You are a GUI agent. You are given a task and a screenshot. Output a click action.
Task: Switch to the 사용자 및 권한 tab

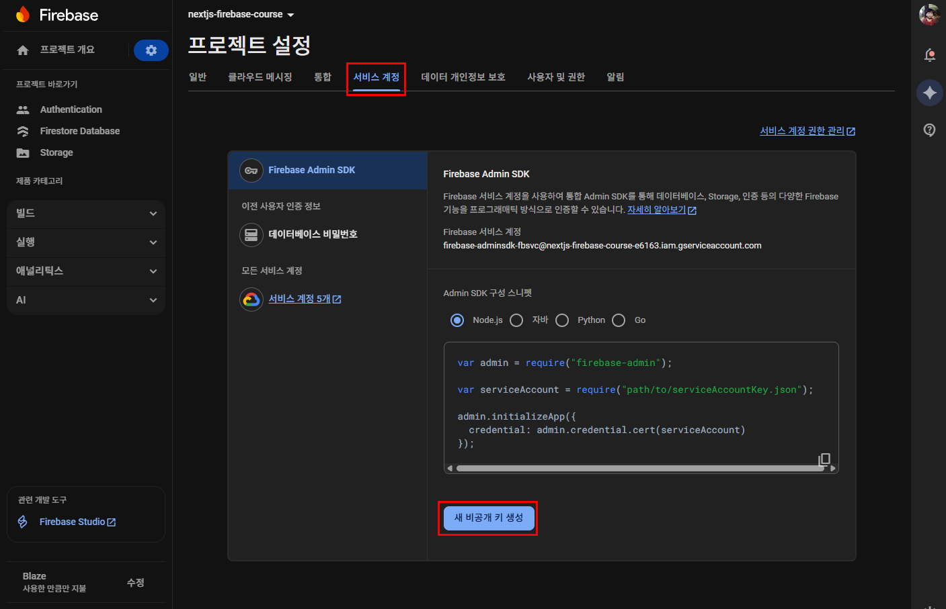(555, 77)
